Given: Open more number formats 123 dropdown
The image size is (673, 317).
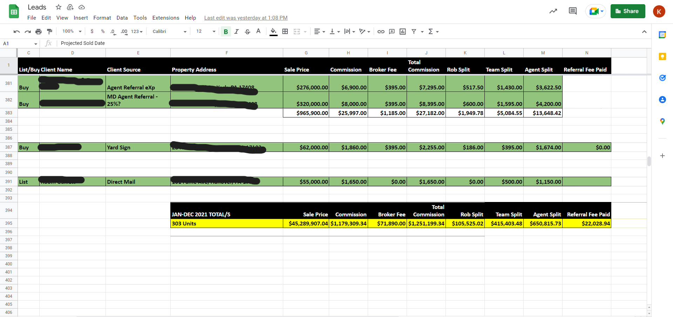Looking at the screenshot, I should 137,32.
